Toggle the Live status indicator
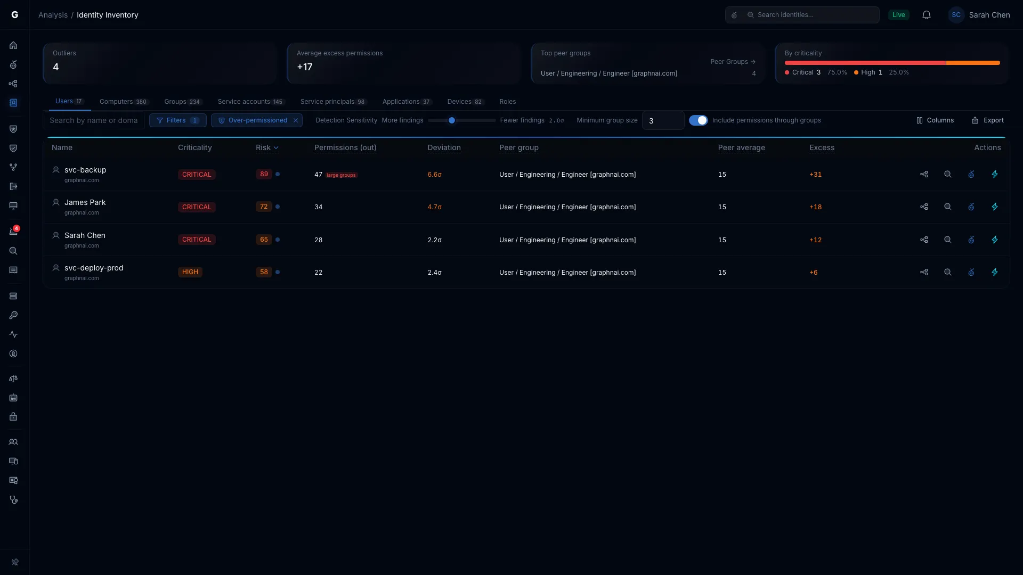Viewport: 1023px width, 575px height. 899,15
